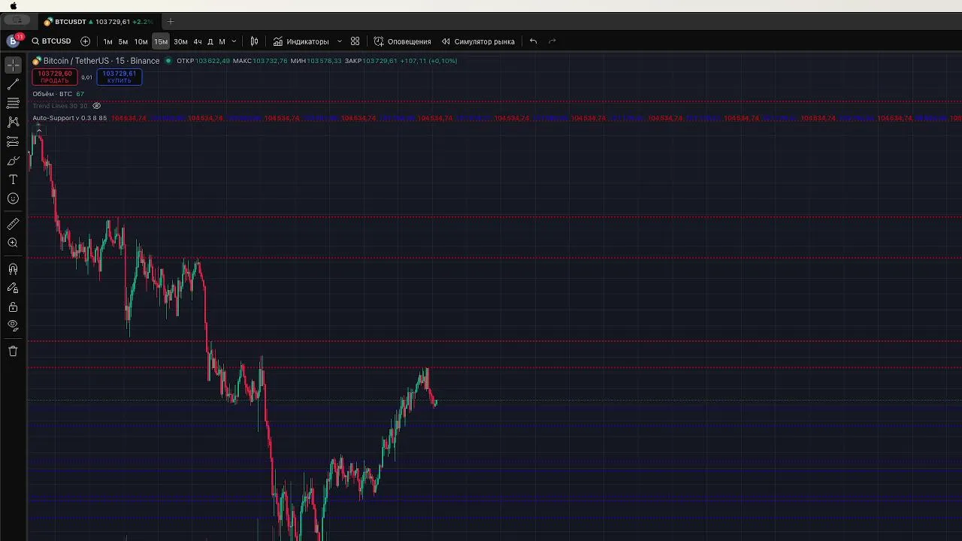Open the user profile avatar menu
The image size is (962, 541).
14,41
